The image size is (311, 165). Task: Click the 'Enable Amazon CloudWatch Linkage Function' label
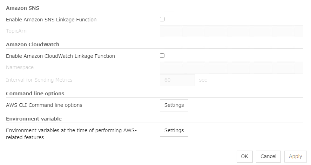pos(60,56)
